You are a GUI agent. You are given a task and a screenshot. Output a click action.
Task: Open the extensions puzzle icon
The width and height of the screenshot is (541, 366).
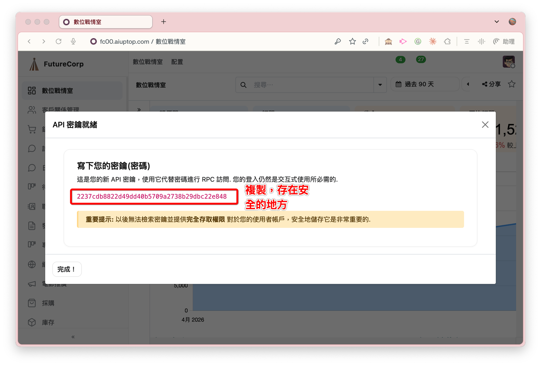(447, 42)
